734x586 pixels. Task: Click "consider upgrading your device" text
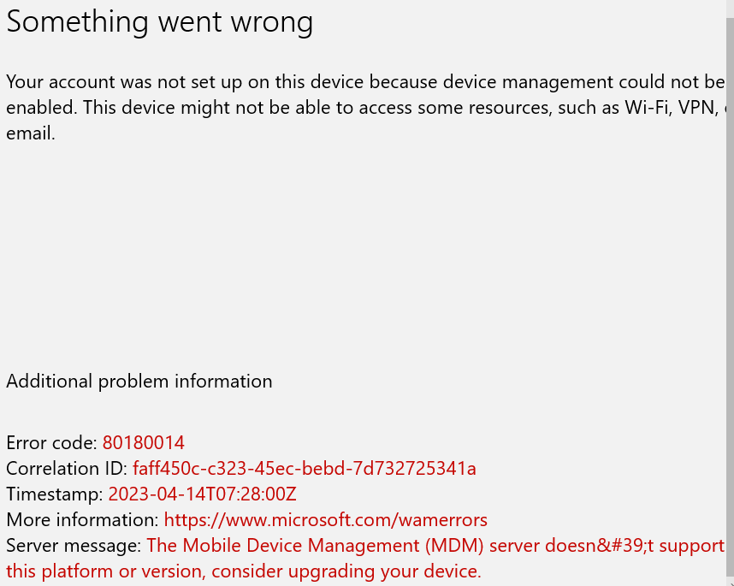(346, 571)
